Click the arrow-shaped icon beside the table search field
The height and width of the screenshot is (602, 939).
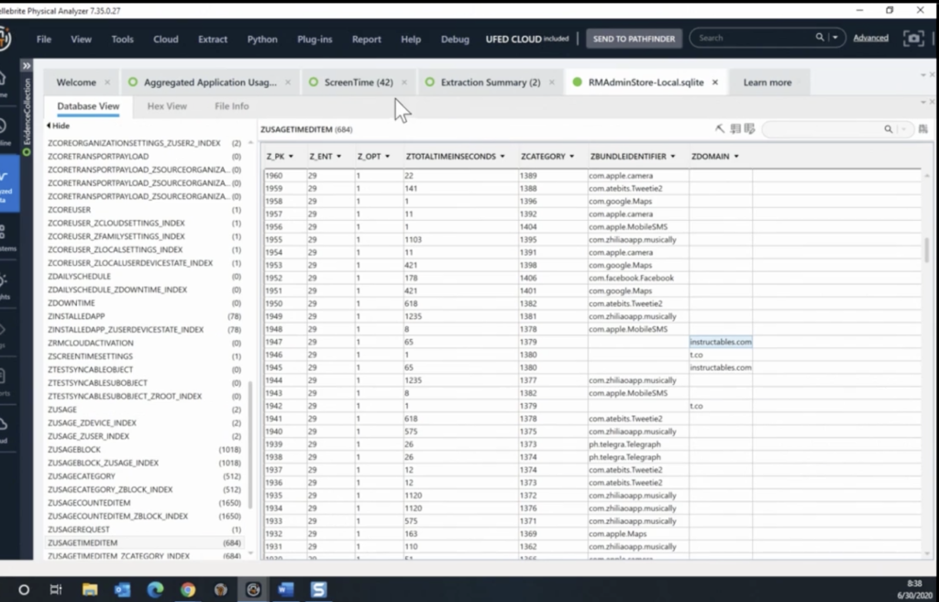720,128
